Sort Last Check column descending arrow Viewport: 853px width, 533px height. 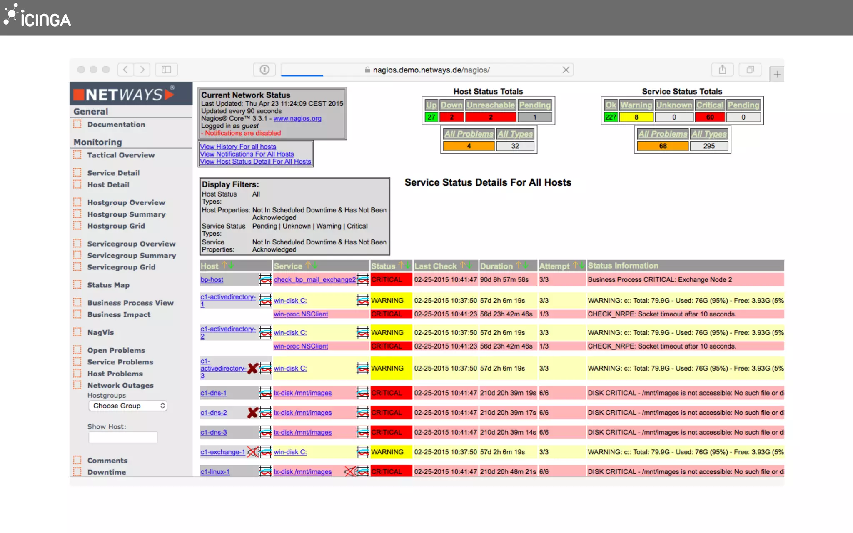pyautogui.click(x=469, y=265)
